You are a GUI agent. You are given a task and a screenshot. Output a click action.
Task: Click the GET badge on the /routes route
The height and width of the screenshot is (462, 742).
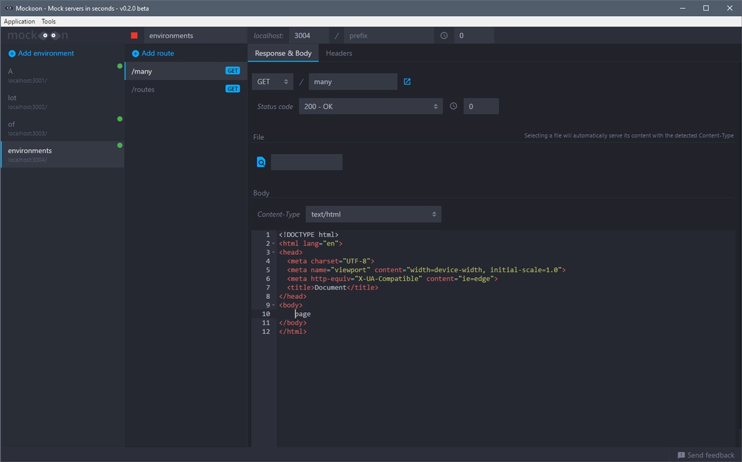coord(232,88)
